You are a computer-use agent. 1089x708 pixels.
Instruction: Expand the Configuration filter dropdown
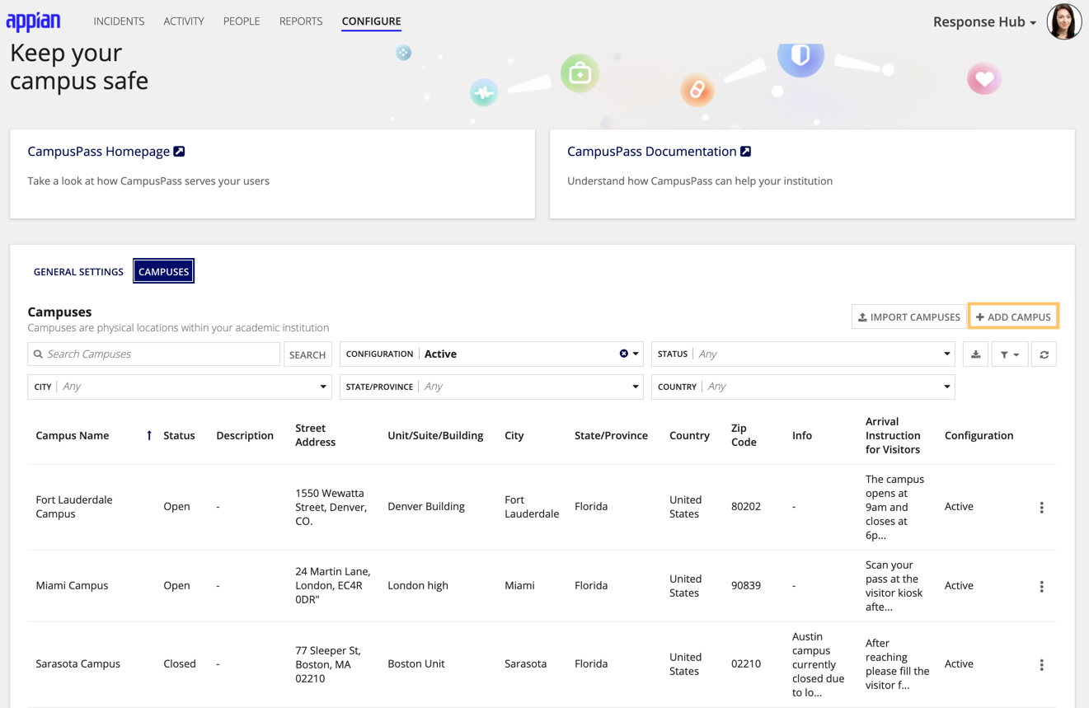point(636,354)
